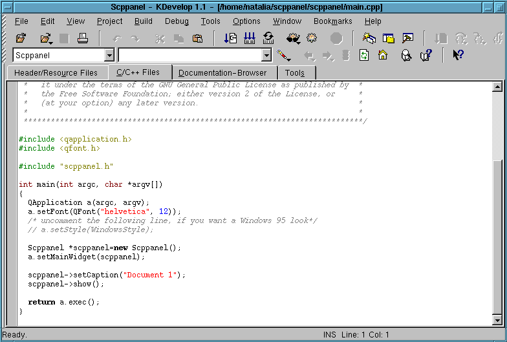The image size is (507, 342).
Task: Click the Debug sunglasses icon
Action: point(293,39)
